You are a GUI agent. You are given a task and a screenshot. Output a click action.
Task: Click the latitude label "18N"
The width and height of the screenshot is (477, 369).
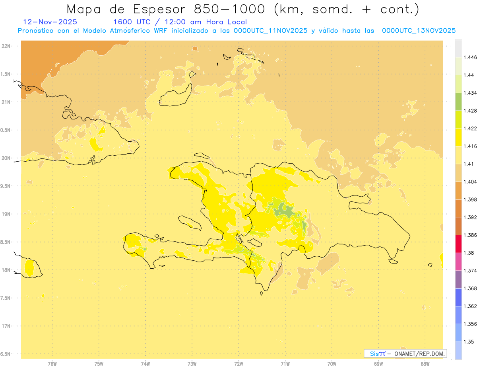6,270
